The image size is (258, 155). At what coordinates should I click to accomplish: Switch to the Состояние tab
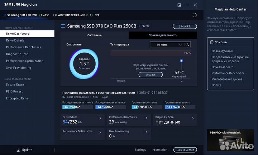click(x=95, y=35)
